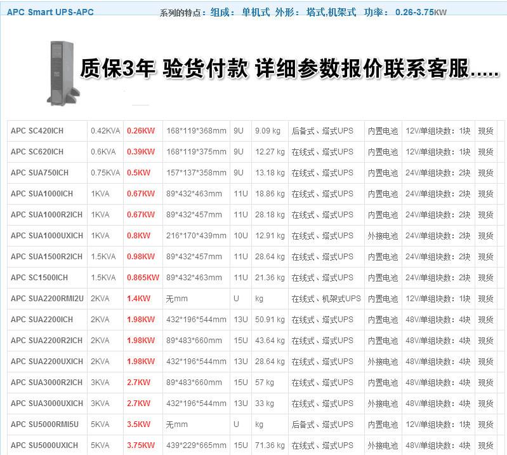Click the UPS product image

pos(65,71)
